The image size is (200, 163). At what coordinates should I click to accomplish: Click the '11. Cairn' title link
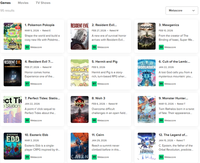click(x=98, y=135)
